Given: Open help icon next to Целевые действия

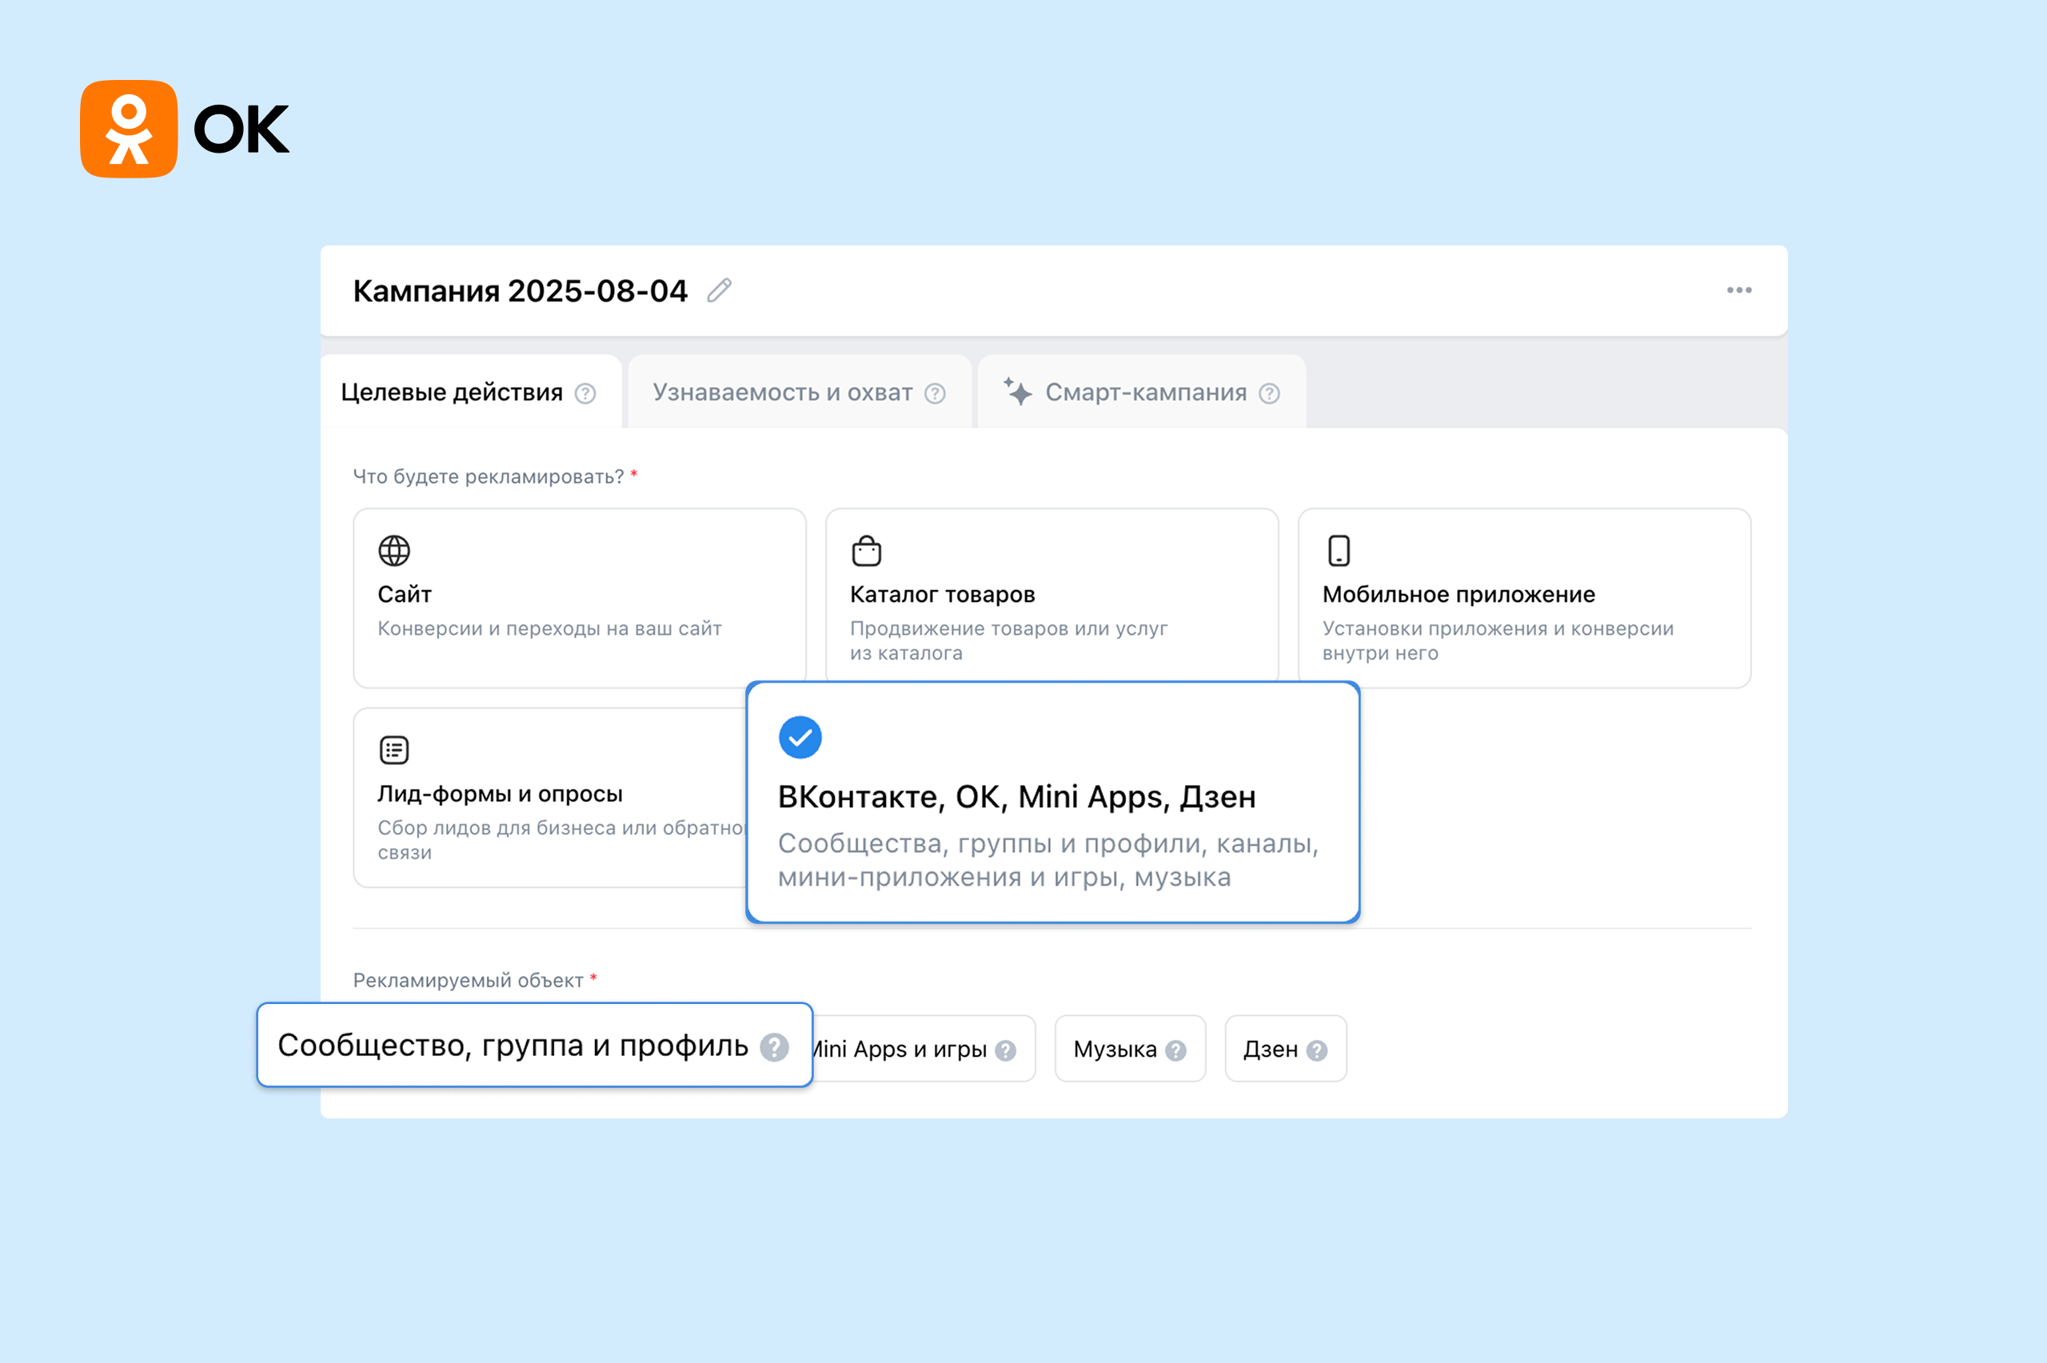Looking at the screenshot, I should pos(586,394).
